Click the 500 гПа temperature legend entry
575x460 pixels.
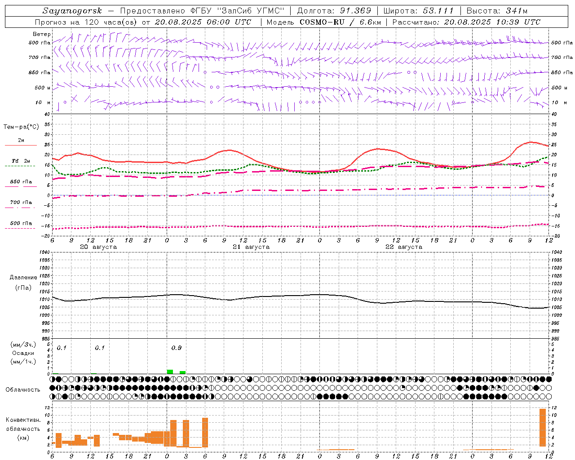21,223
